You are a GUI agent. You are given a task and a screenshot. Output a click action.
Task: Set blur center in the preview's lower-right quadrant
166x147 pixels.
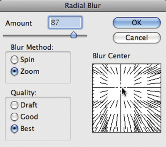pos(141,110)
